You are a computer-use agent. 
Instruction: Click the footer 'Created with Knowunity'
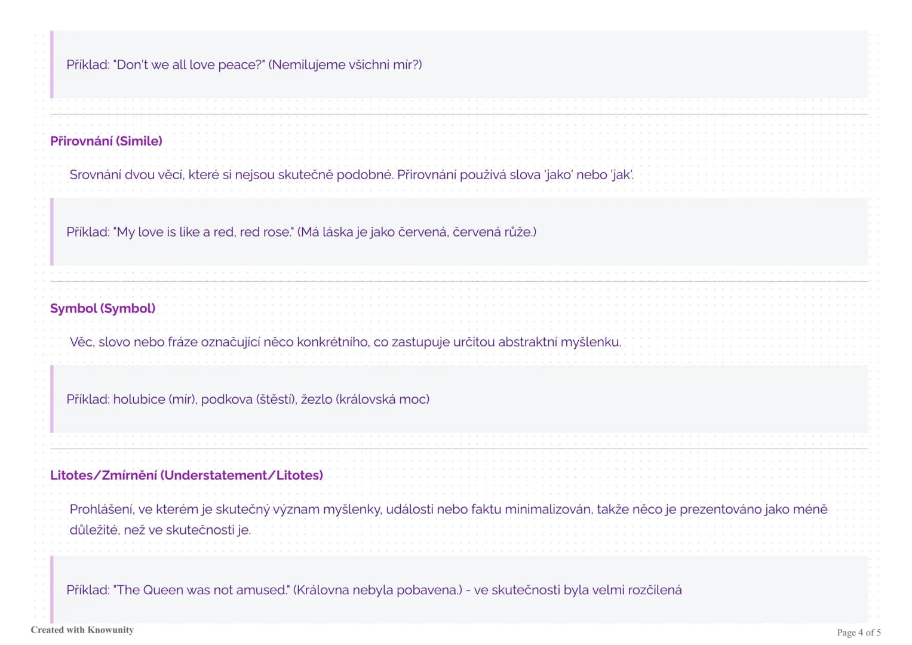click(82, 629)
